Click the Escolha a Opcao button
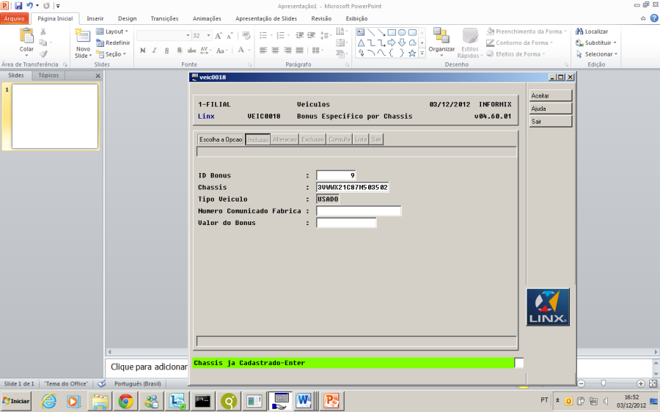Viewport: 660px width, 412px height. pyautogui.click(x=221, y=139)
